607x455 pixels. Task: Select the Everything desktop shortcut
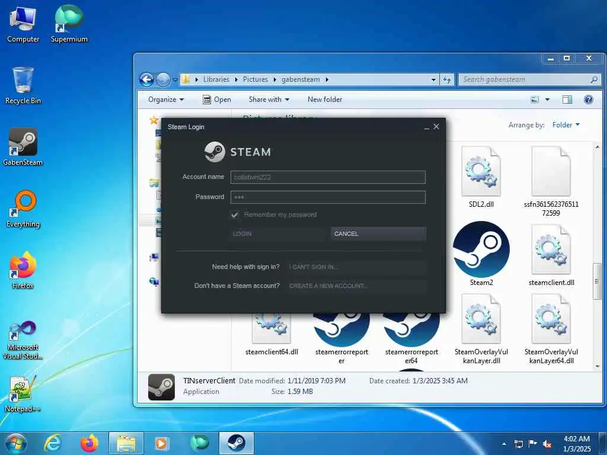click(x=23, y=209)
